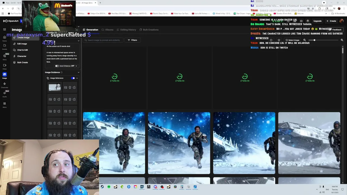Toggle the Image Reference switch
Screen dimensions: 347x195
tap(73, 78)
